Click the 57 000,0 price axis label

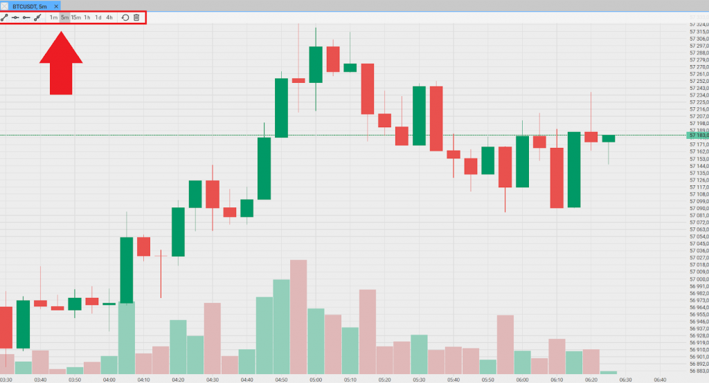coord(699,279)
